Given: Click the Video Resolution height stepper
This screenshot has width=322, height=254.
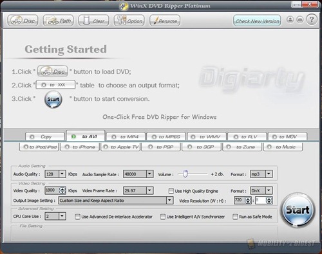Looking at the screenshot, I should click(x=269, y=201).
